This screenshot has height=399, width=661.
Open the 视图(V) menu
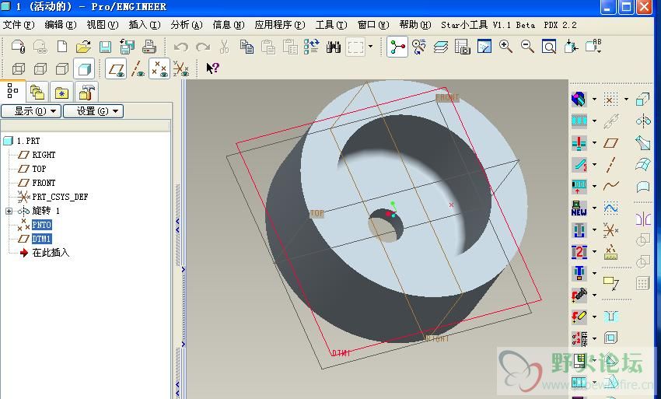pos(103,25)
